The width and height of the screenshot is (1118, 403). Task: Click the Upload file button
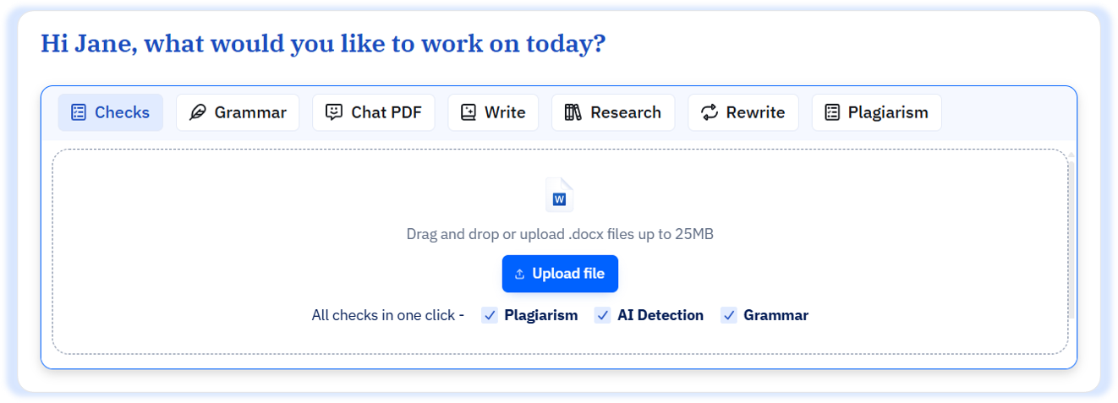[560, 274]
